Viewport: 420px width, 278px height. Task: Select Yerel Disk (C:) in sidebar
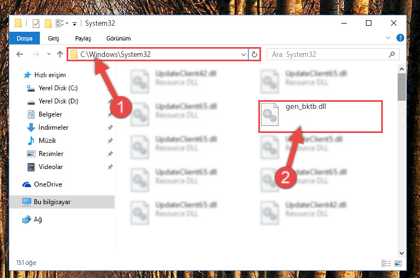58,88
